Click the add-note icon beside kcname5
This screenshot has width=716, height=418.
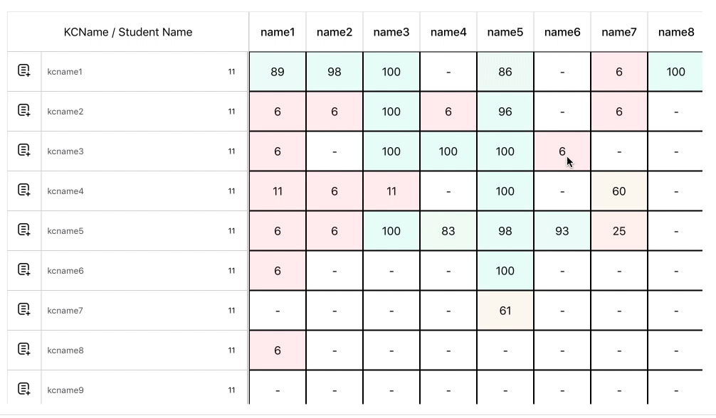(23, 230)
